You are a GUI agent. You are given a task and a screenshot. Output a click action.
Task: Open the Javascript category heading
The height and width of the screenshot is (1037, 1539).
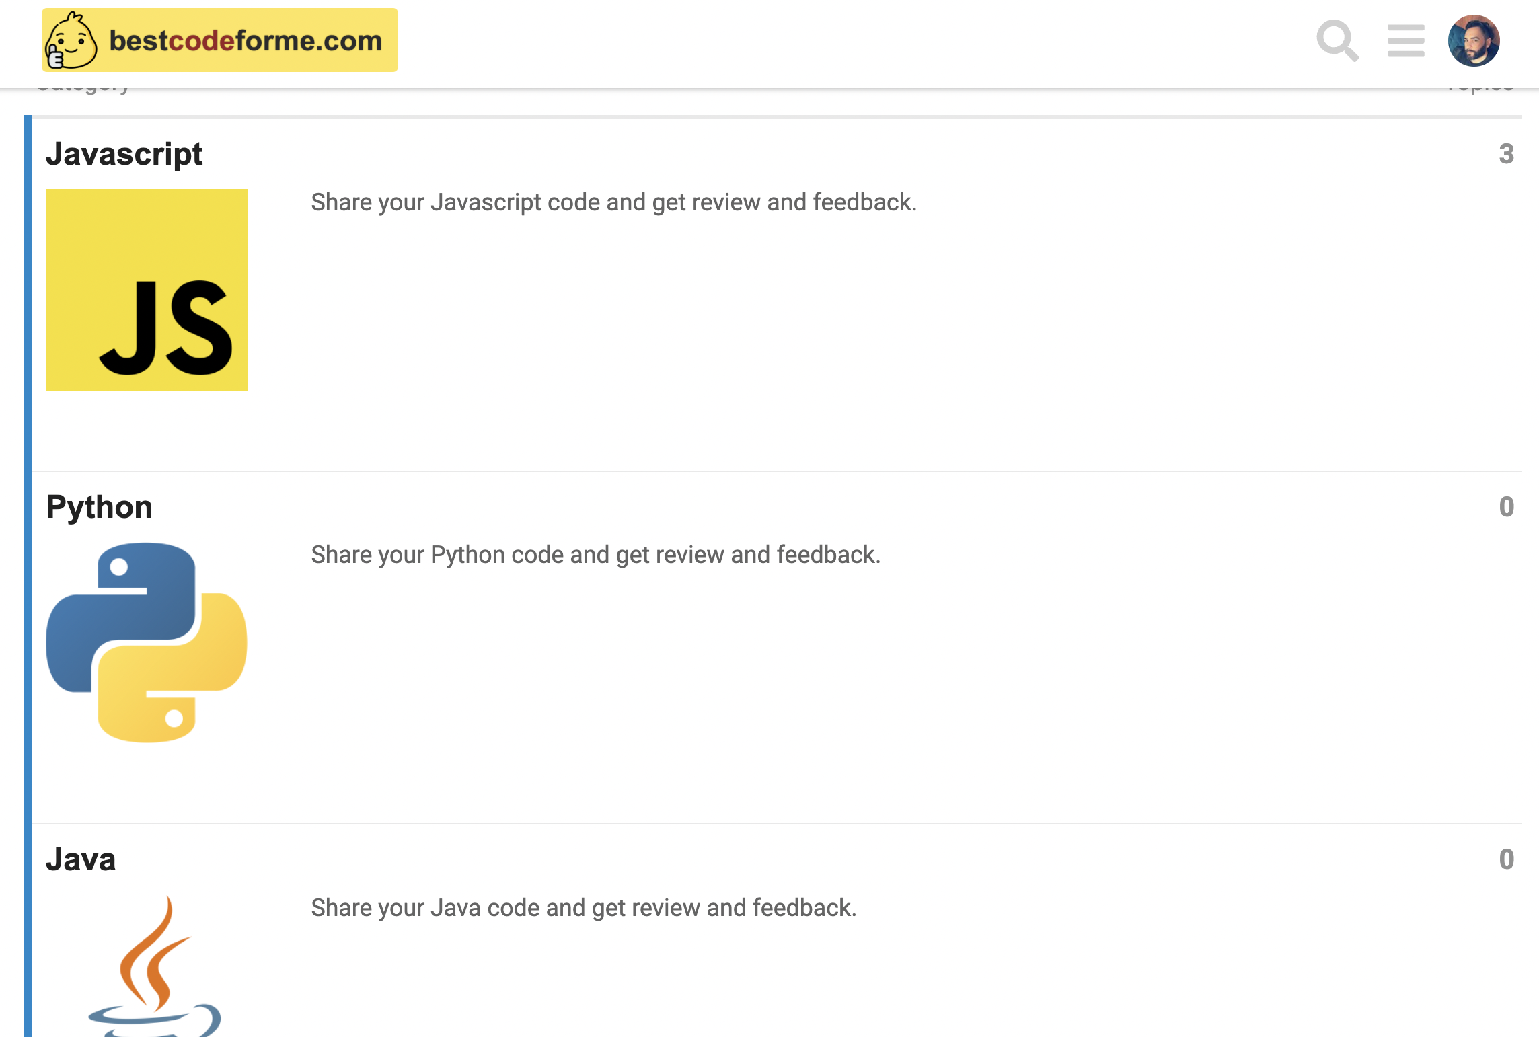(124, 154)
